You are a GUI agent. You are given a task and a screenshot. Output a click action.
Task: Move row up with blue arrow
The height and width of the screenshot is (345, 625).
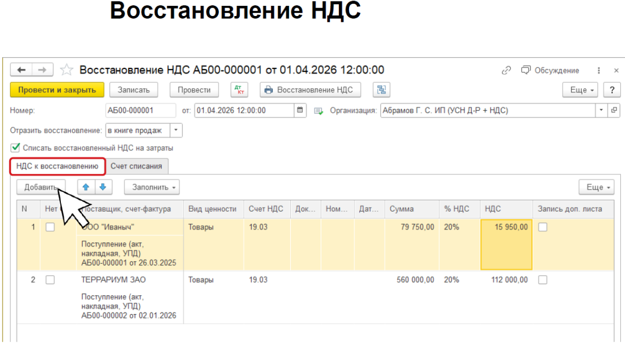coord(86,187)
